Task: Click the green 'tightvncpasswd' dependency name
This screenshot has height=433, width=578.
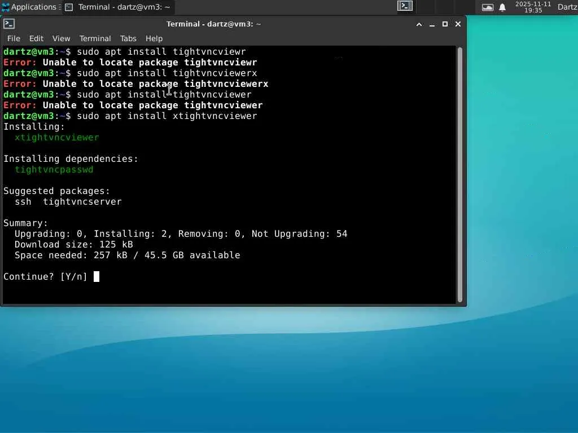Action: coord(54,170)
